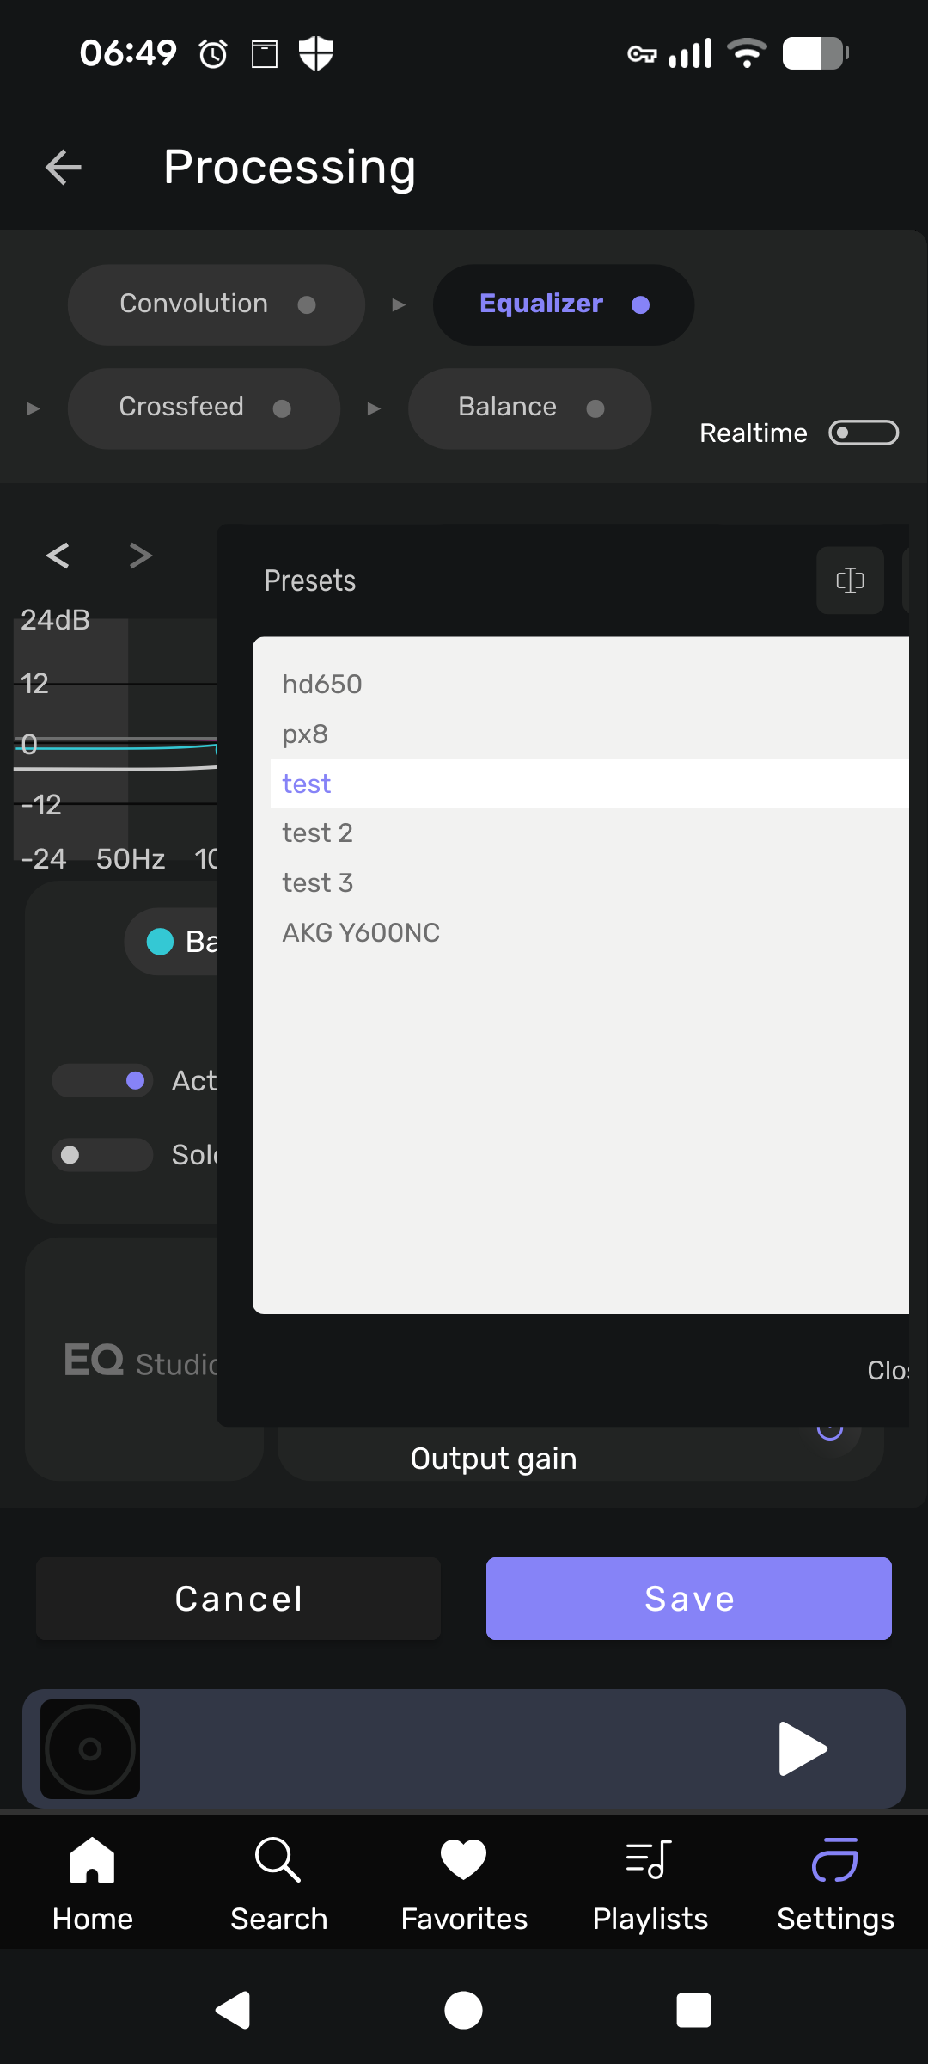Enable the band Solo switch
The height and width of the screenshot is (2064, 928).
coord(103,1155)
